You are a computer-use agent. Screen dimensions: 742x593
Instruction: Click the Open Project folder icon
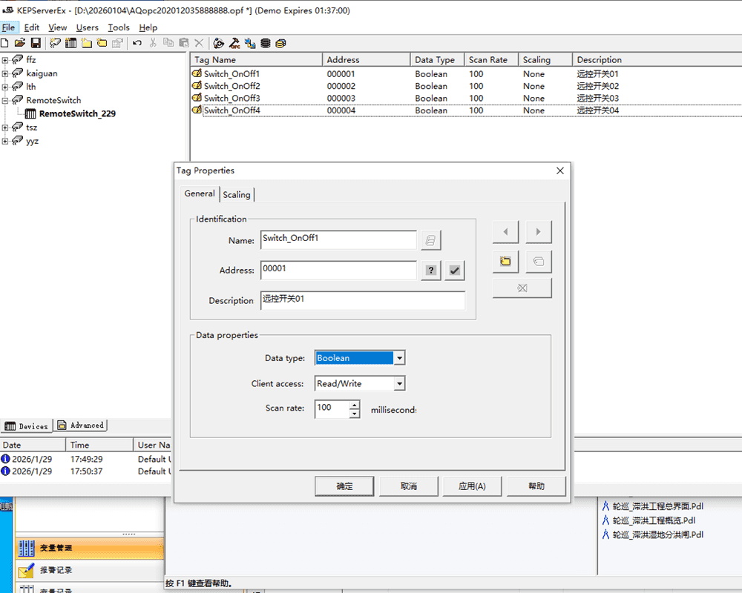[20, 43]
